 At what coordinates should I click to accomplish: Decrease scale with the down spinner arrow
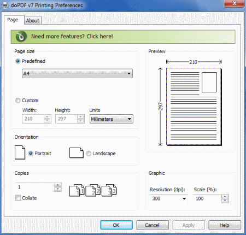(x=225, y=201)
